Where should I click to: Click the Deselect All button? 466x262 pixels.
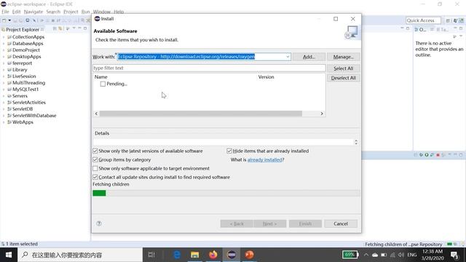[343, 78]
